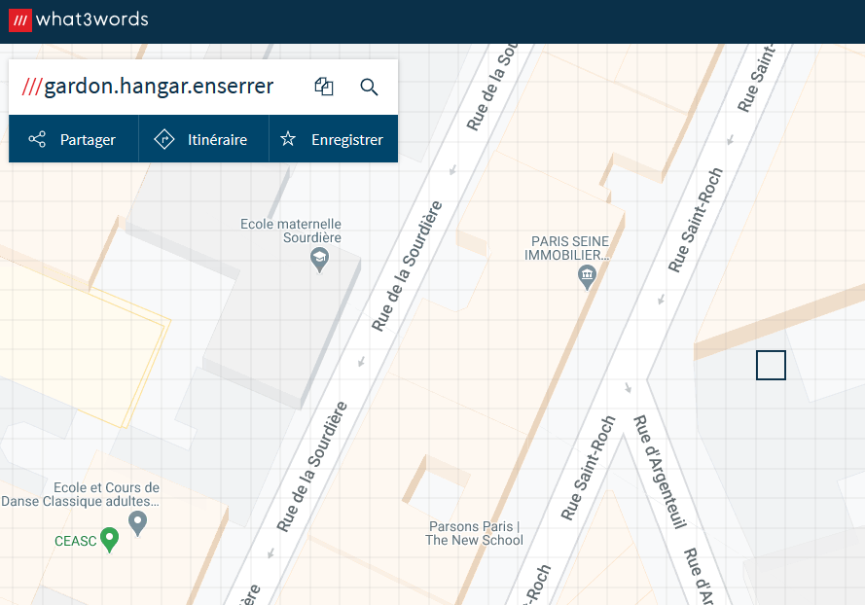Viewport: 865px width, 605px height.
Task: Select the Ecole de Danse Classique pin
Action: pos(138,523)
